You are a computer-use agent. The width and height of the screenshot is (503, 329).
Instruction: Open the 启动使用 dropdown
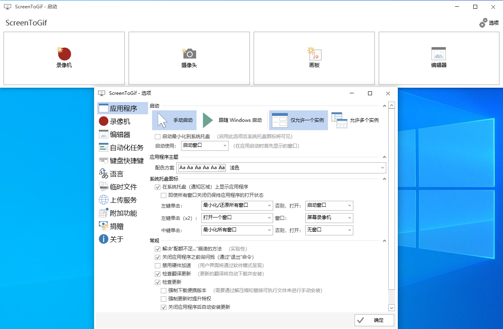204,146
